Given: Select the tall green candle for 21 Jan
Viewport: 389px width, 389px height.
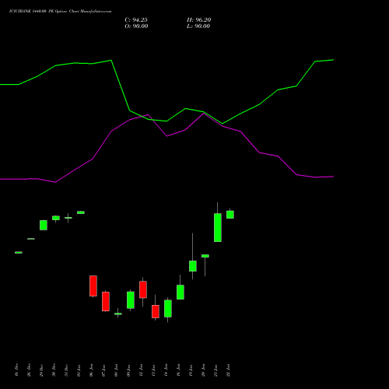Looking at the screenshot, I should tap(218, 227).
